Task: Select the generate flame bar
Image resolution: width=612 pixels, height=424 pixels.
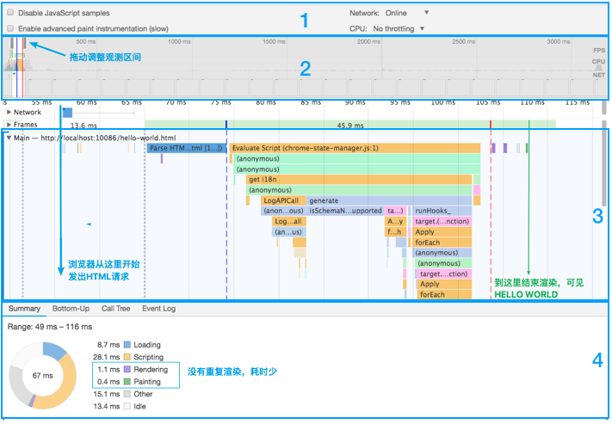Action: [389, 201]
